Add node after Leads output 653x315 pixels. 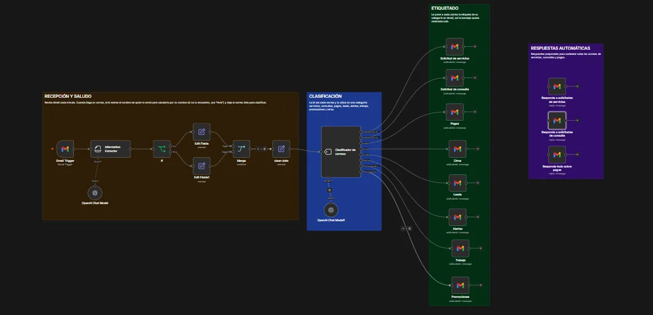point(478,183)
